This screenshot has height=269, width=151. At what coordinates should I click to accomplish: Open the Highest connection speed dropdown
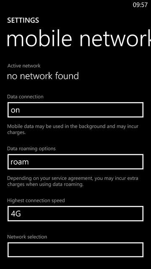[x=75, y=214]
